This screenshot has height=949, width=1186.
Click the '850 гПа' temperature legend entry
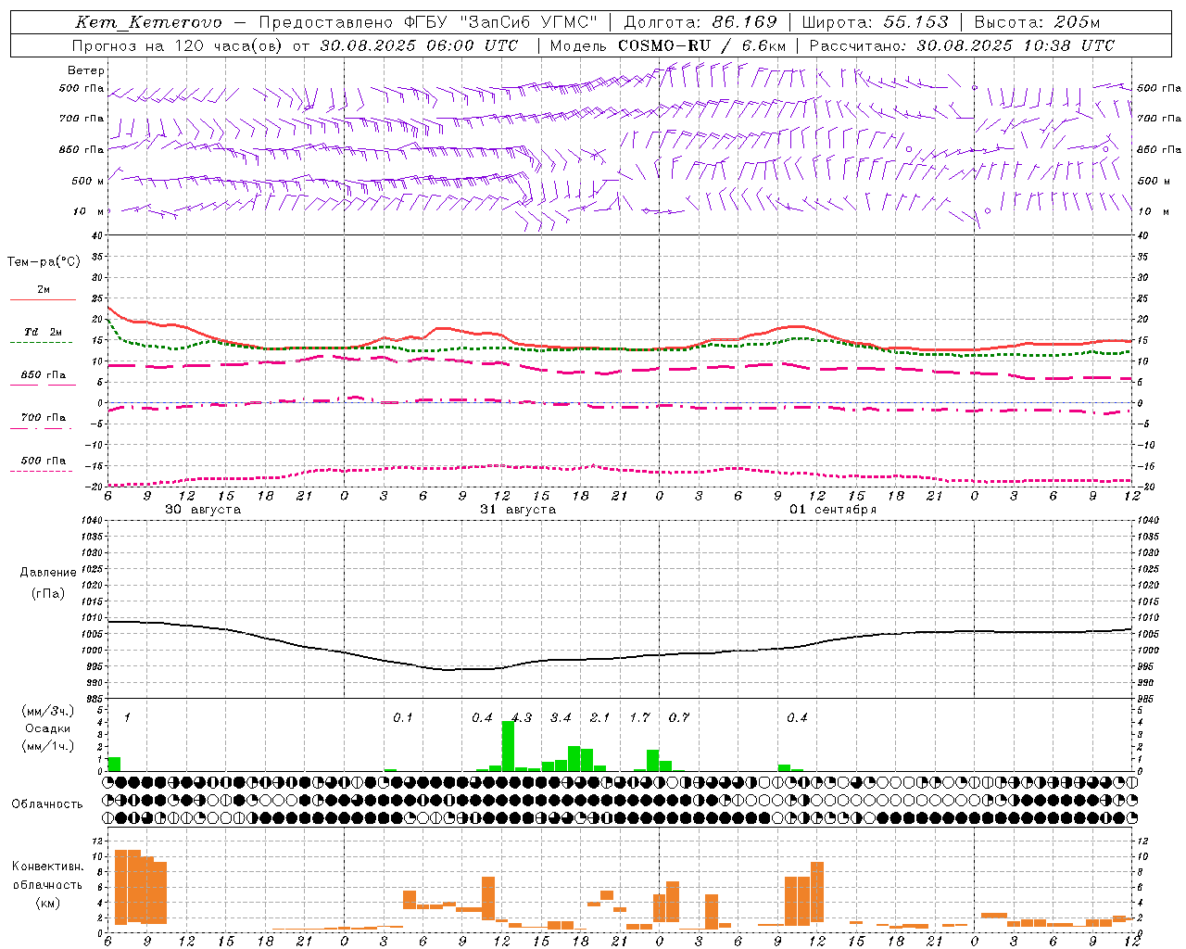(44, 375)
